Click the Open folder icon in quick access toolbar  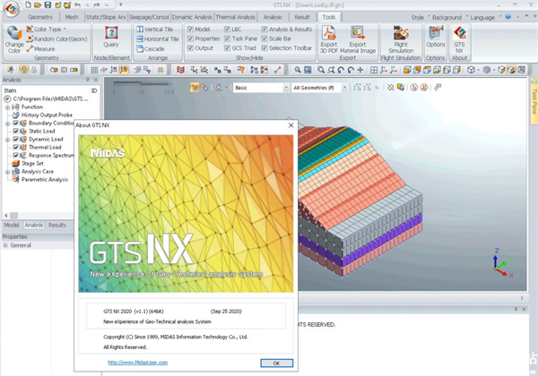click(x=38, y=4)
